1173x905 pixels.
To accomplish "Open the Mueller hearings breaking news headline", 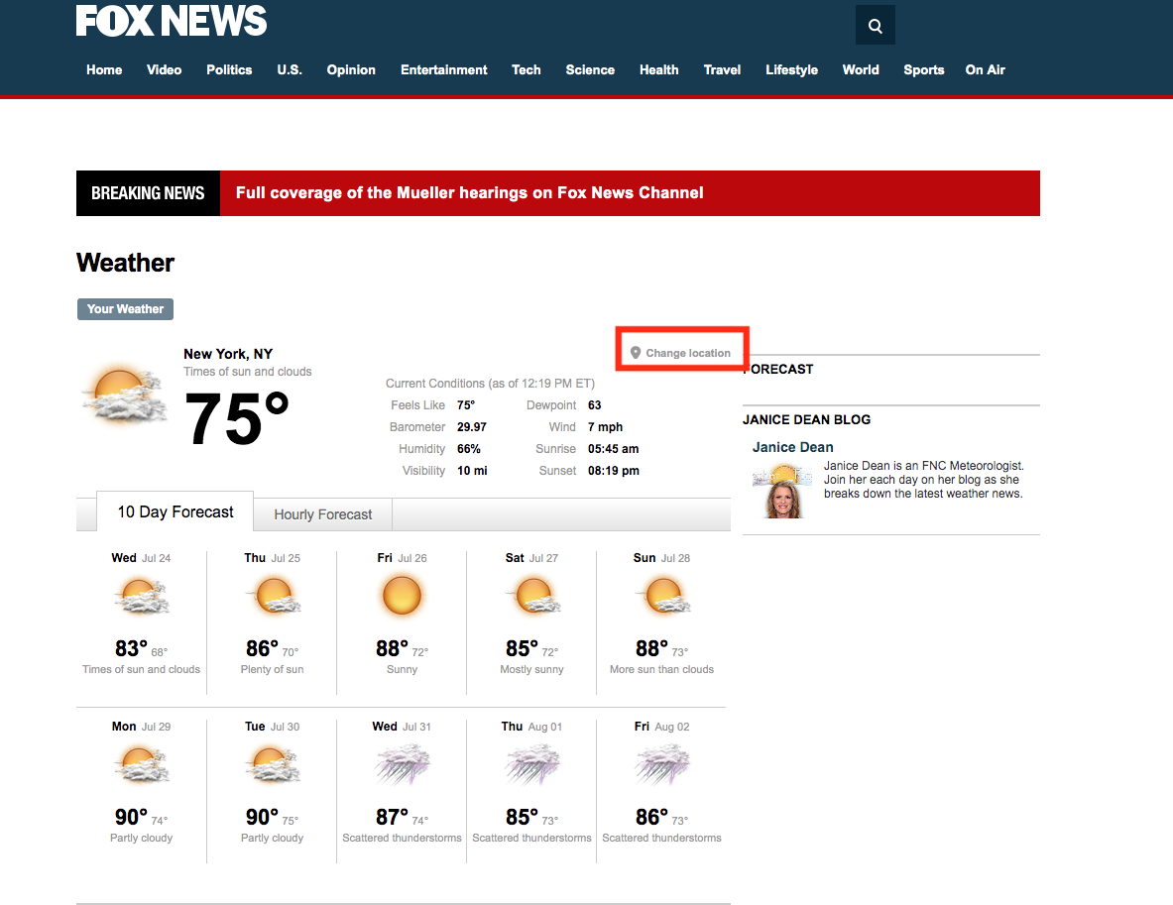I will click(x=470, y=193).
